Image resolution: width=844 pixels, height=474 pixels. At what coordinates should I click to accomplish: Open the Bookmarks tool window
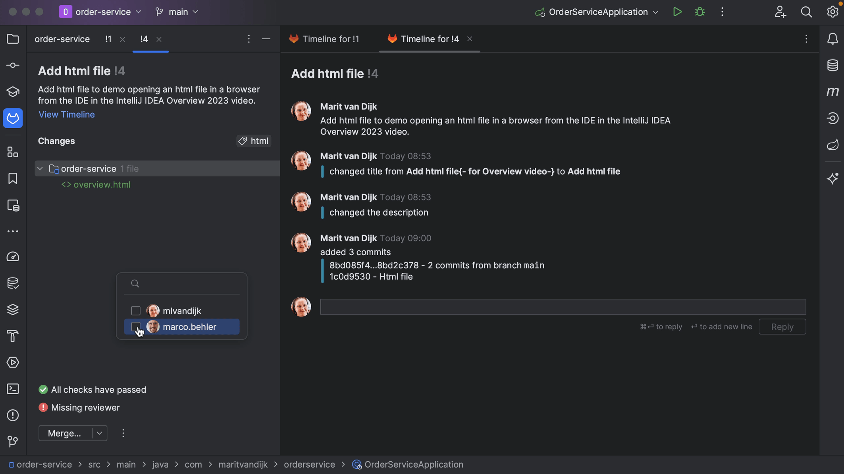pyautogui.click(x=13, y=179)
